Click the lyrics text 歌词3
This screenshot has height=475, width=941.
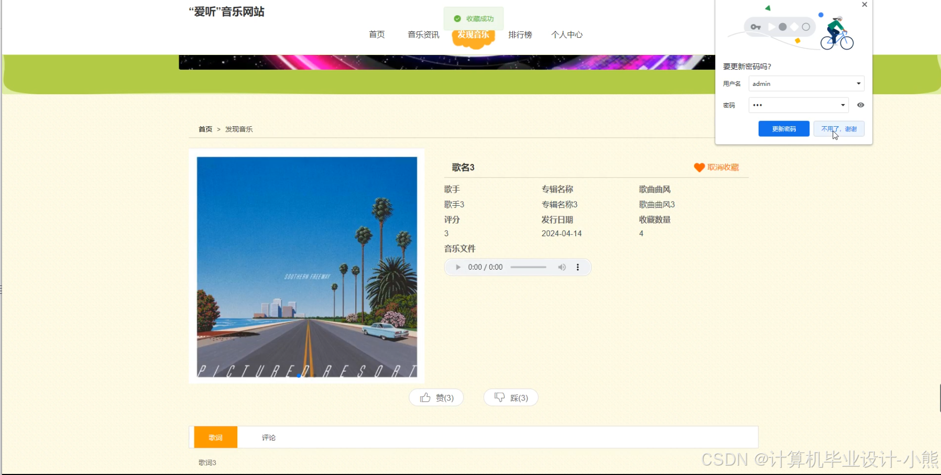point(207,462)
